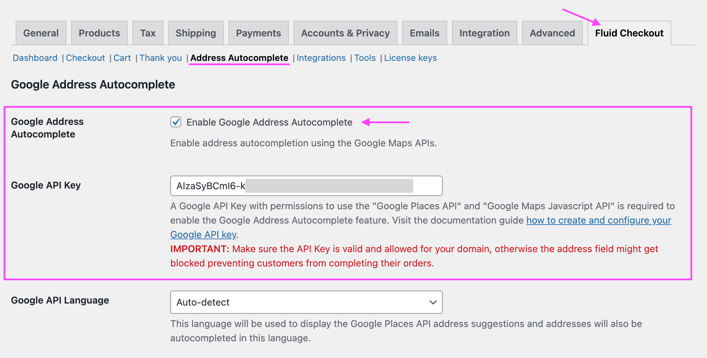
Task: Open the Integration tab
Action: coord(484,33)
